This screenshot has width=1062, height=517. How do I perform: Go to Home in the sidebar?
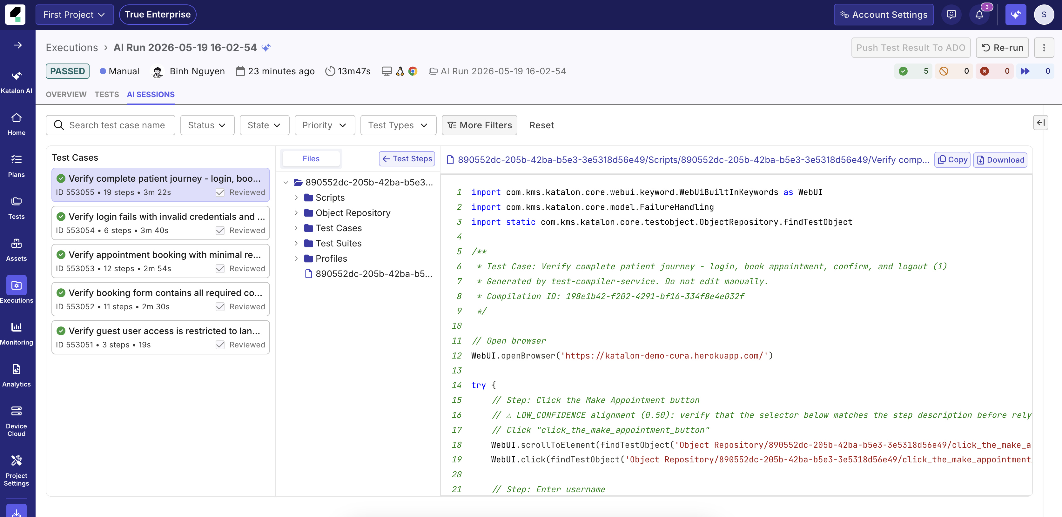17,124
